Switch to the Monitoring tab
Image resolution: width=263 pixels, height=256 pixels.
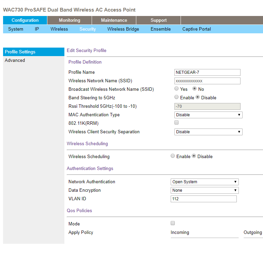[x=69, y=20]
